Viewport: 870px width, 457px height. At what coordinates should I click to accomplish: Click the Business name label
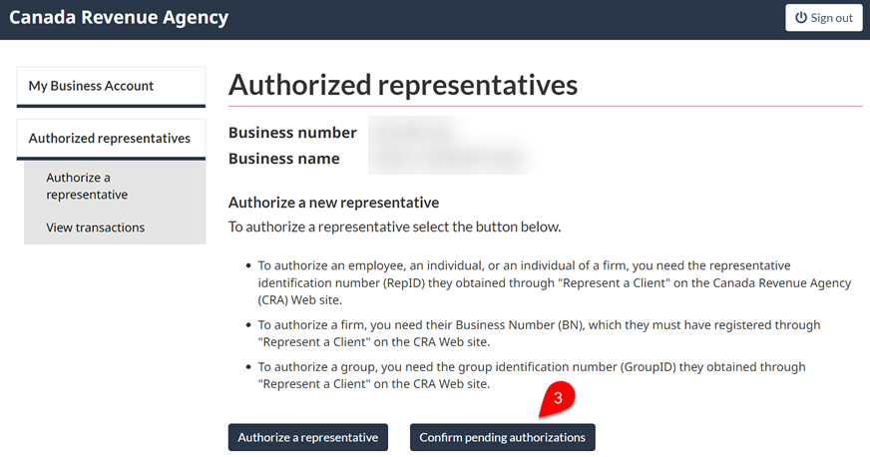pyautogui.click(x=284, y=159)
